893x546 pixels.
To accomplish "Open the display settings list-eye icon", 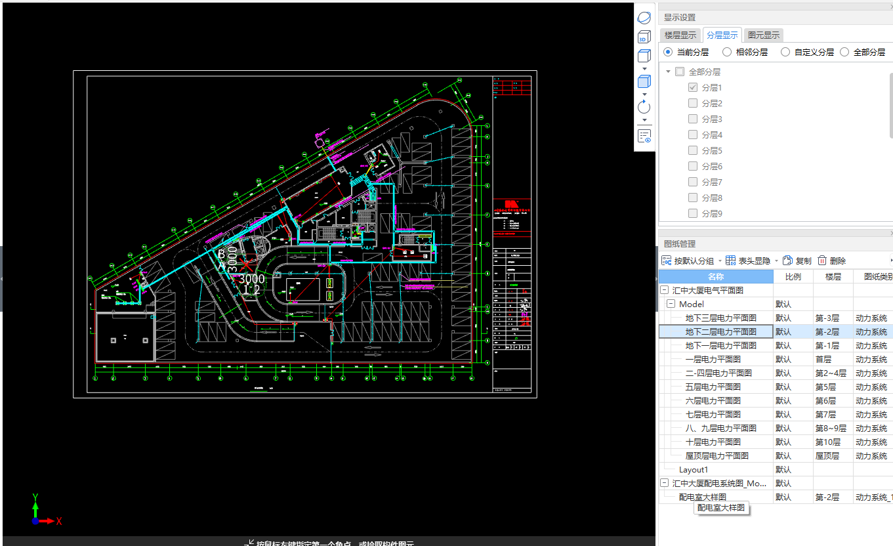I will 644,136.
